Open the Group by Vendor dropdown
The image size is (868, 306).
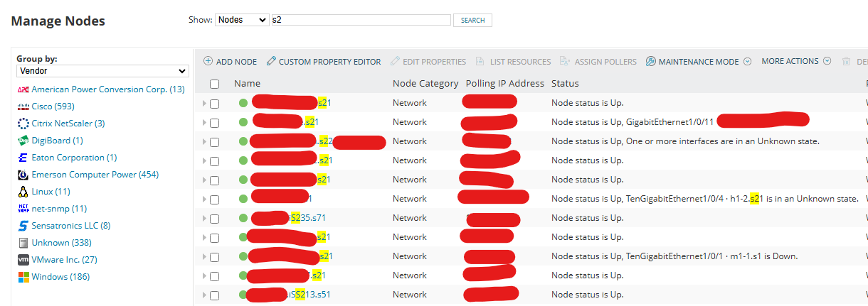(102, 72)
